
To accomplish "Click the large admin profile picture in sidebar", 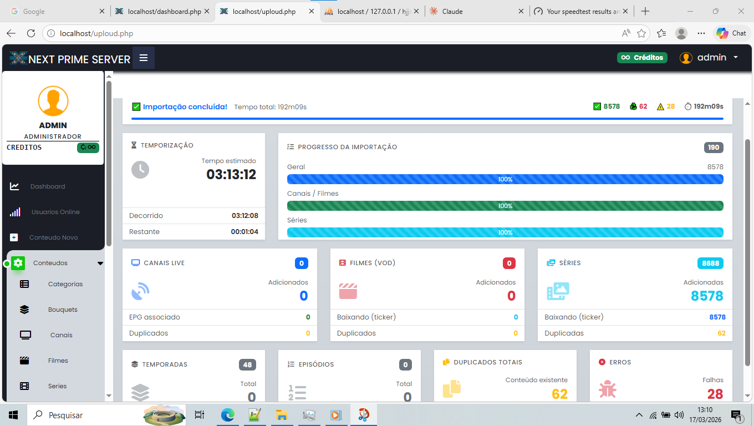I will pos(53,101).
